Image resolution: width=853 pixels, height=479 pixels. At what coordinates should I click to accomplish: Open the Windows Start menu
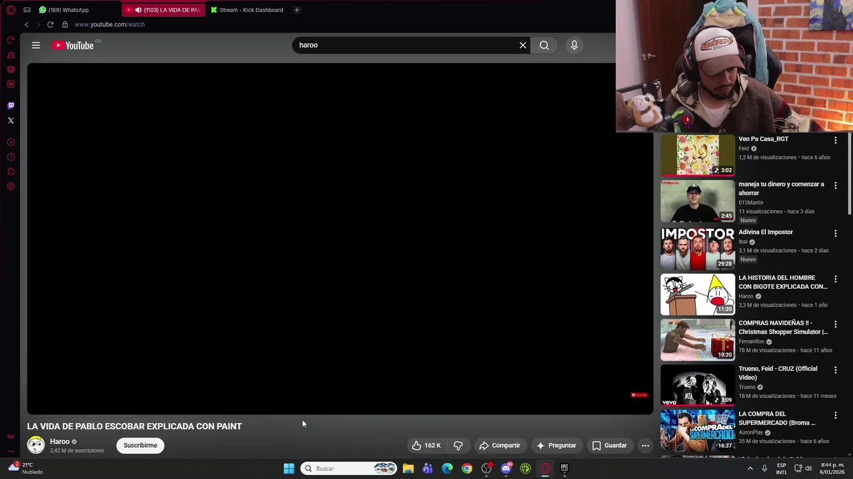coord(289,468)
